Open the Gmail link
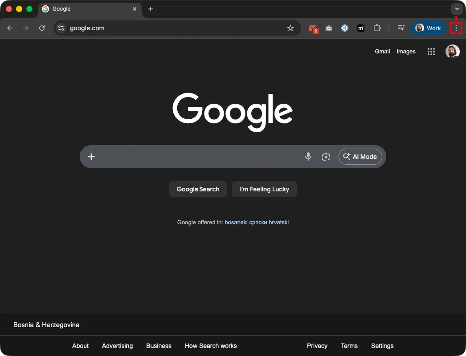466x356 pixels. pyautogui.click(x=382, y=51)
